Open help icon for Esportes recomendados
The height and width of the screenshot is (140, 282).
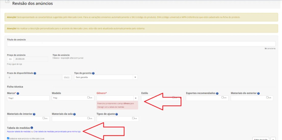[217, 94]
